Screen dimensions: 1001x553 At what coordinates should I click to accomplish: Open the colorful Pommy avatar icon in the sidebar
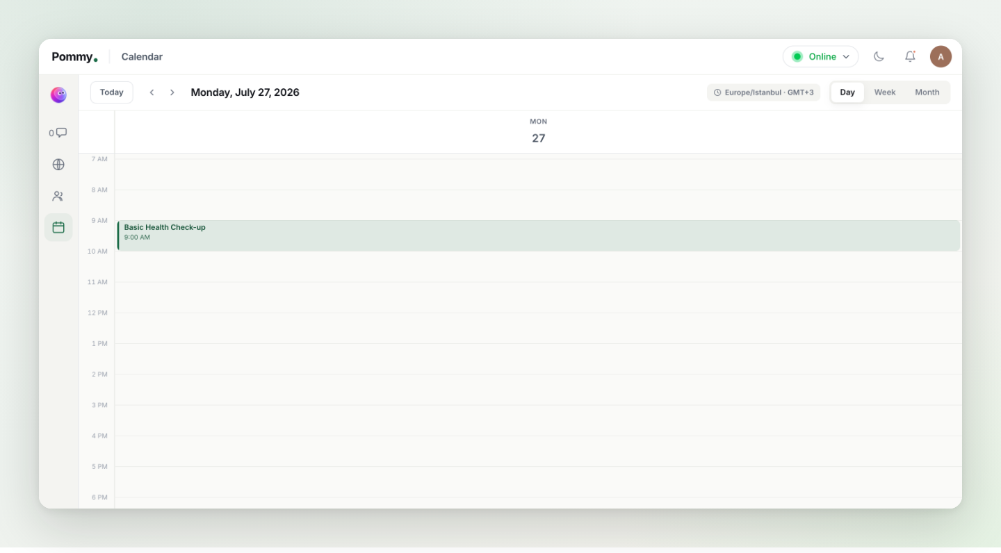tap(58, 95)
